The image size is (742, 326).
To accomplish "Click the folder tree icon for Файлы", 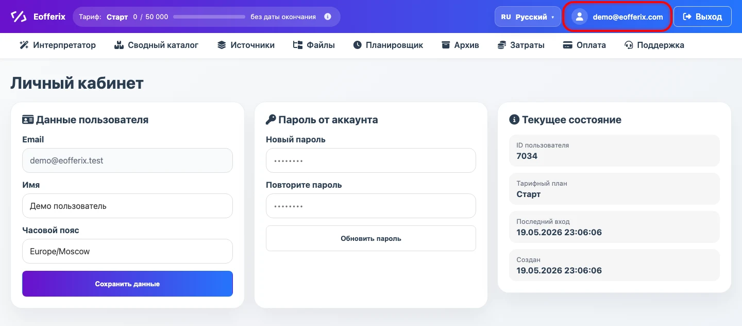I will coord(297,45).
